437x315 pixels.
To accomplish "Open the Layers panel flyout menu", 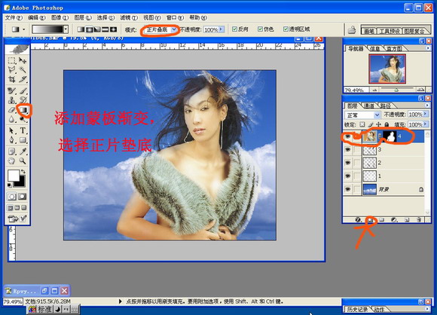I will click(427, 105).
